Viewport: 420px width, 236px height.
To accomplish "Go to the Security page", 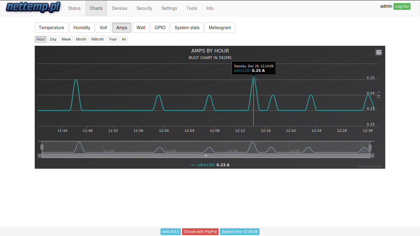I will pyautogui.click(x=145, y=8).
